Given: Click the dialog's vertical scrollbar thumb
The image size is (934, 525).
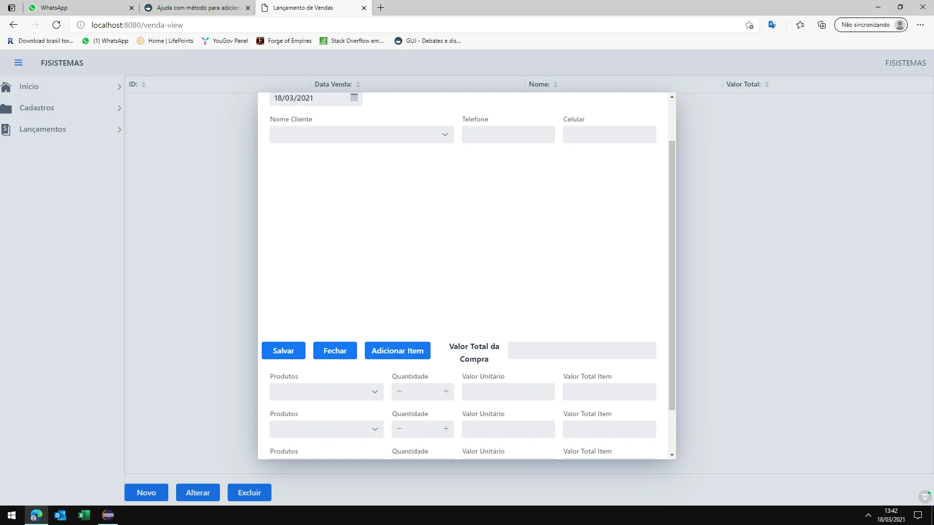Looking at the screenshot, I should click(672, 275).
